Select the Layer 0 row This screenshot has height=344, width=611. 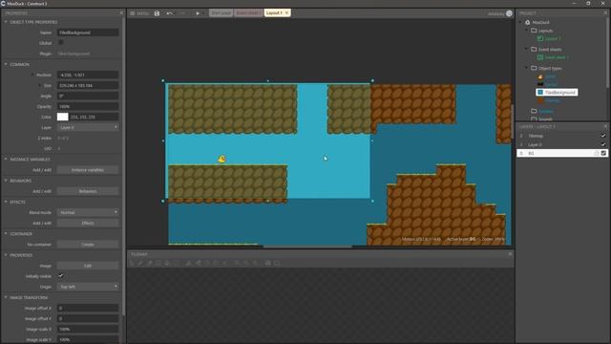[562, 144]
